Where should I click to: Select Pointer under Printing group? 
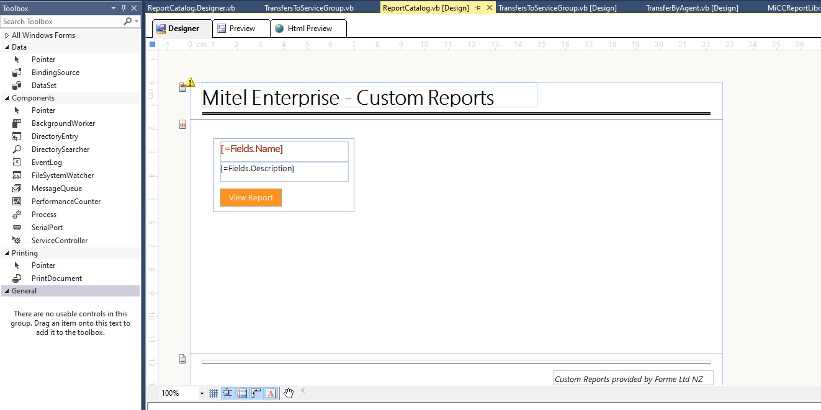pos(70,265)
